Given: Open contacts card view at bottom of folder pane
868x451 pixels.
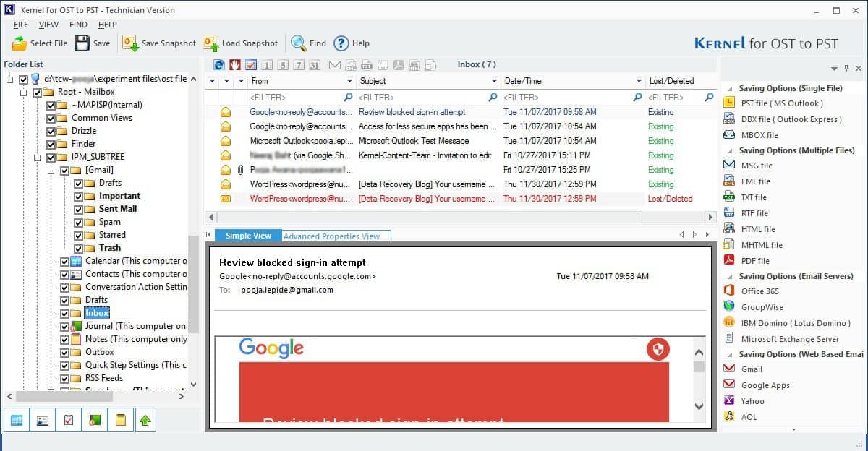Looking at the screenshot, I should pos(43,420).
